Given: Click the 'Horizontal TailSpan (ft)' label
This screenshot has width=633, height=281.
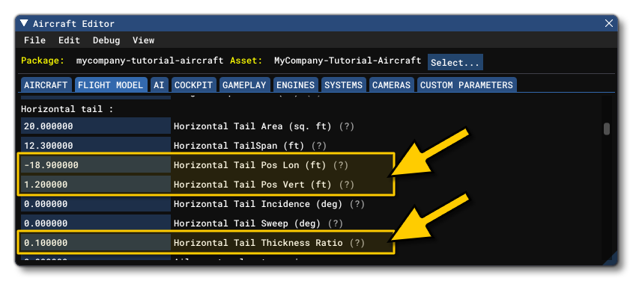Looking at the screenshot, I should point(239,145).
